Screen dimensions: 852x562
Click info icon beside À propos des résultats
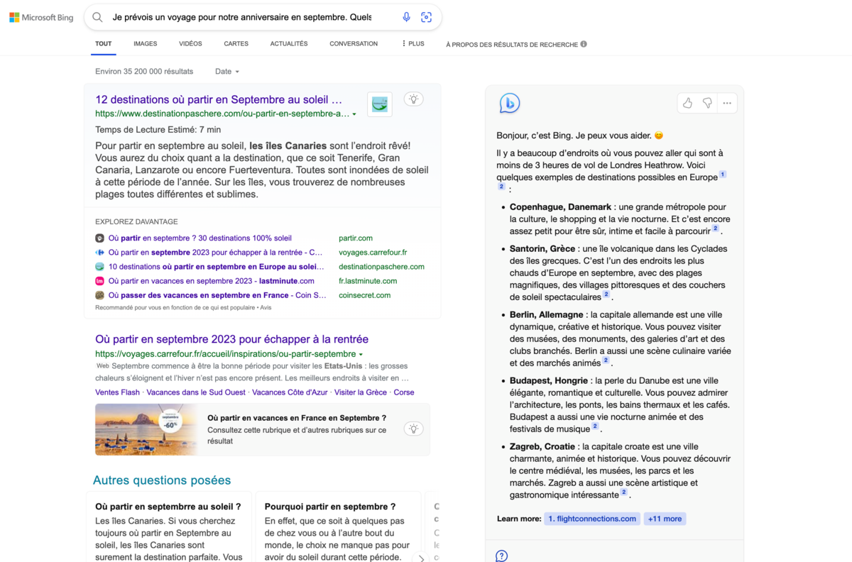584,44
